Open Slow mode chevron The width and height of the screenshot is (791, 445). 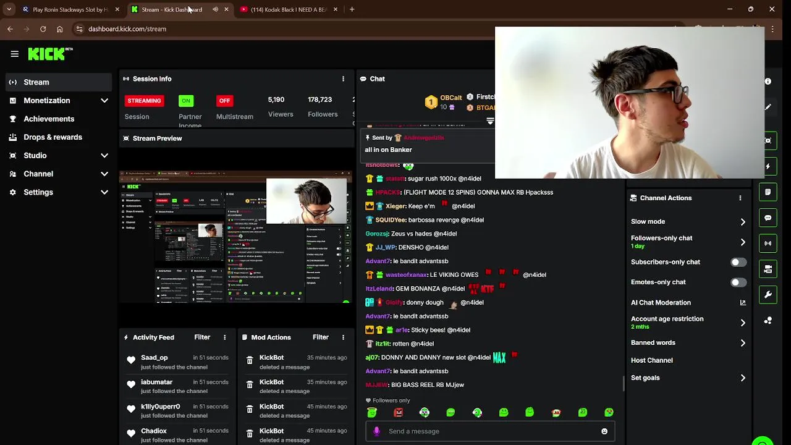pyautogui.click(x=743, y=222)
